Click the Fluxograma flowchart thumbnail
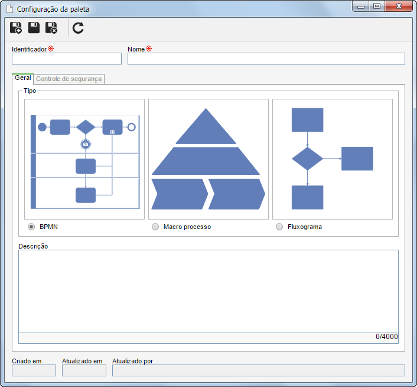The image size is (417, 387). tap(333, 159)
